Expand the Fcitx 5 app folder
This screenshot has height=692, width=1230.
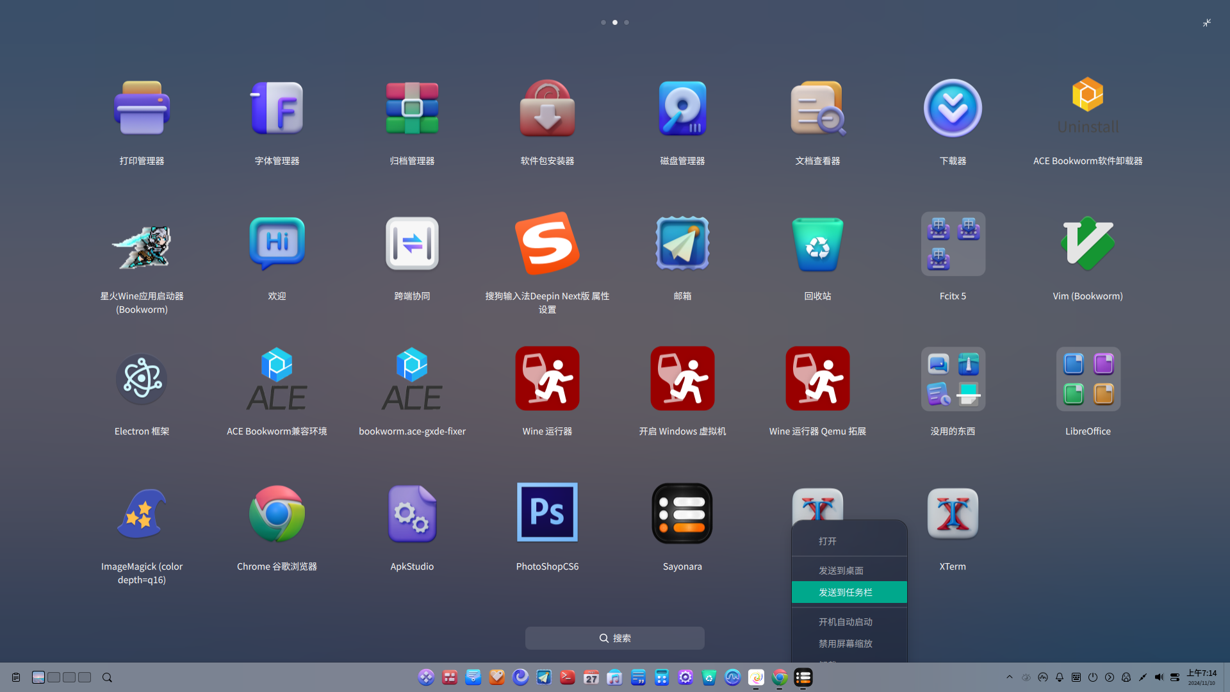pos(953,243)
